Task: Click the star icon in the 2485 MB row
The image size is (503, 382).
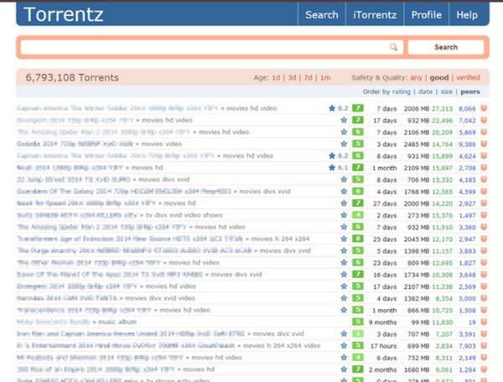Action: tap(344, 144)
